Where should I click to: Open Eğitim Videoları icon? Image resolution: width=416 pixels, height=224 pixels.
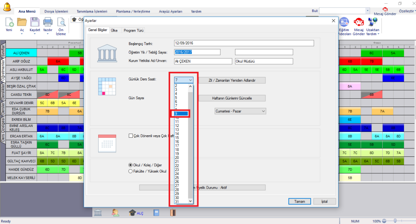tap(344, 22)
